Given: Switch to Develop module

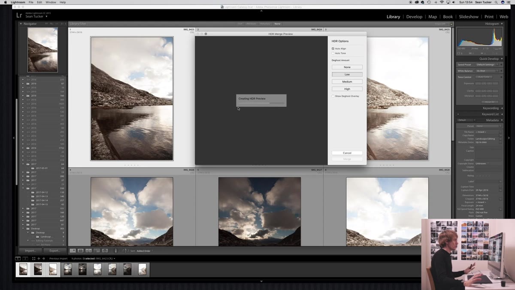Looking at the screenshot, I should coord(414,17).
